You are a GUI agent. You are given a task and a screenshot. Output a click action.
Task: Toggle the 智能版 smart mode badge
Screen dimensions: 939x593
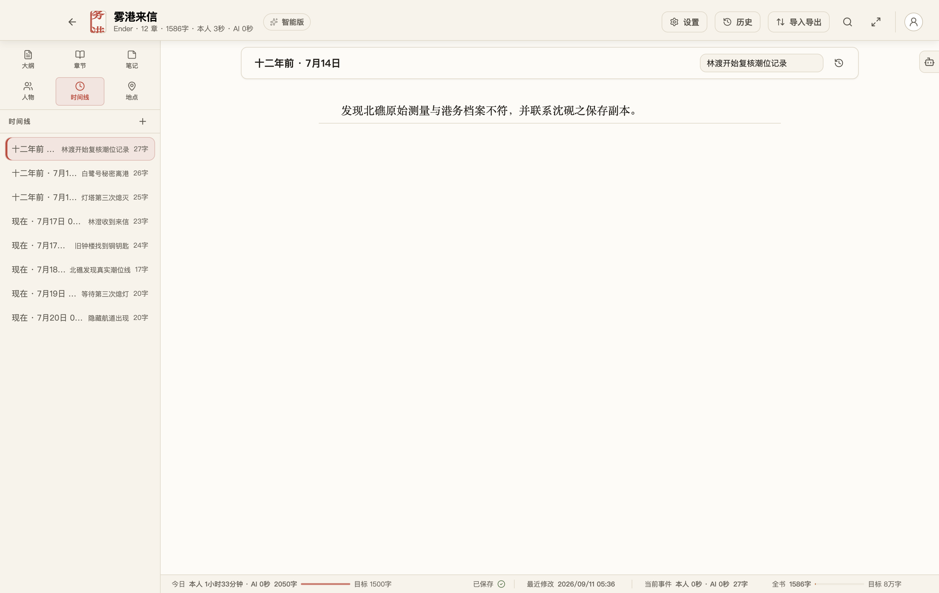(x=287, y=22)
